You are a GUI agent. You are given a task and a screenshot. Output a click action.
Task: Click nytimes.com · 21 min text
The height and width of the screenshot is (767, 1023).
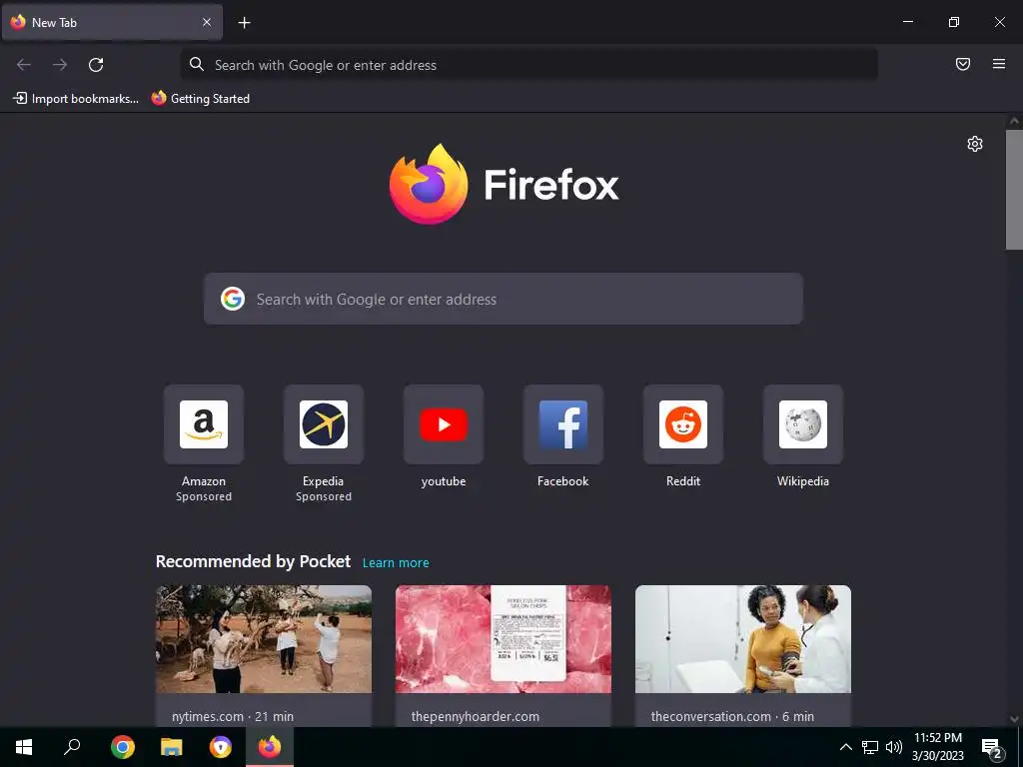[x=233, y=716]
